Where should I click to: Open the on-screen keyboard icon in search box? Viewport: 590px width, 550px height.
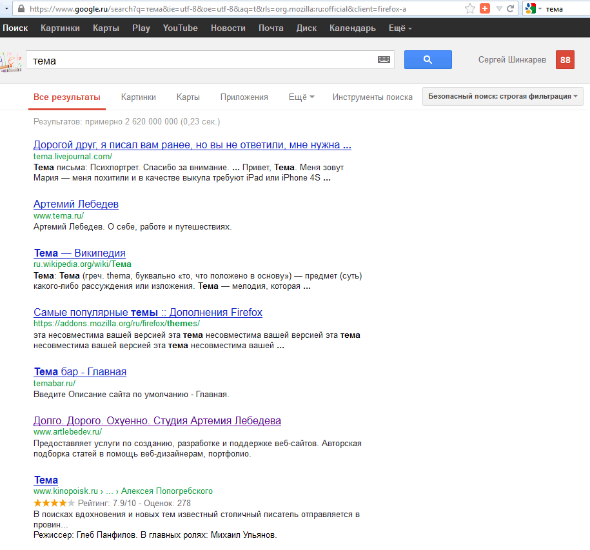point(384,60)
